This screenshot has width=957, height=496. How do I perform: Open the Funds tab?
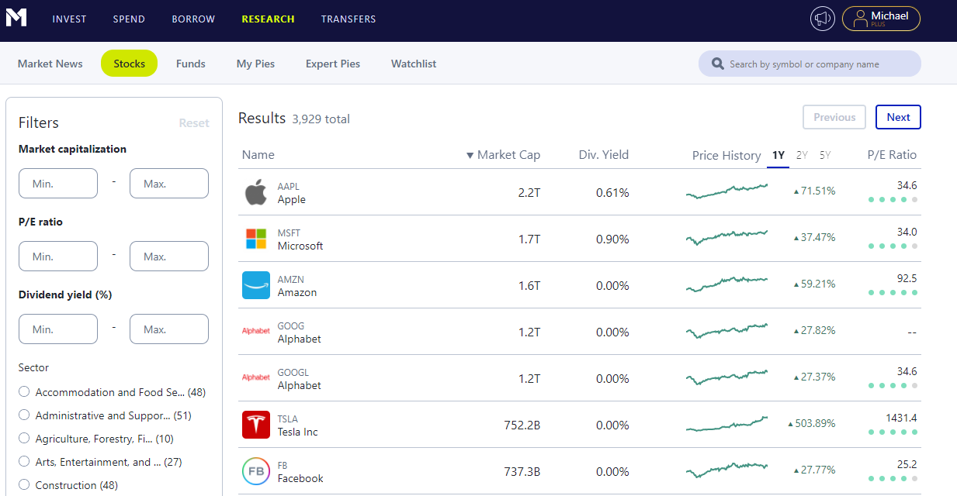coord(191,64)
